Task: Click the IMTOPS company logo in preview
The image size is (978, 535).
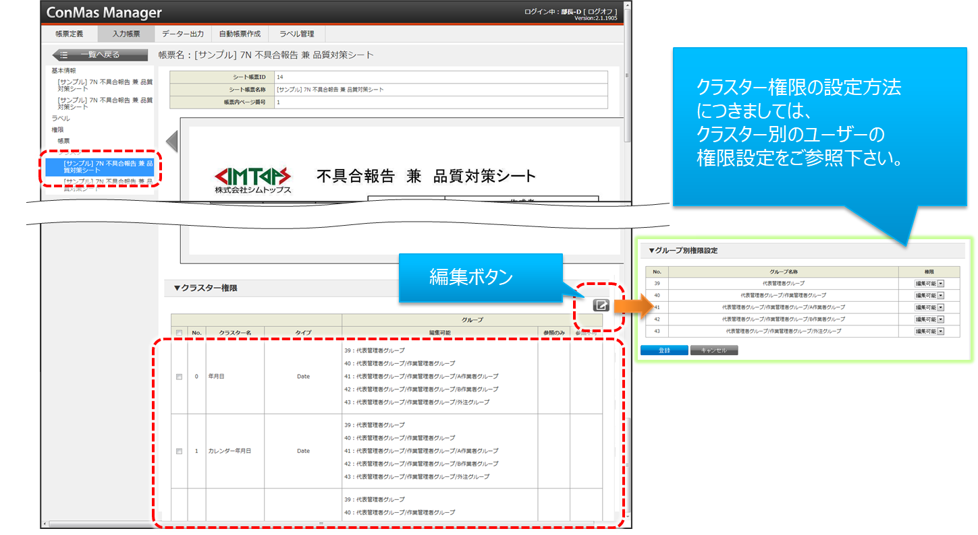Action: 252,179
